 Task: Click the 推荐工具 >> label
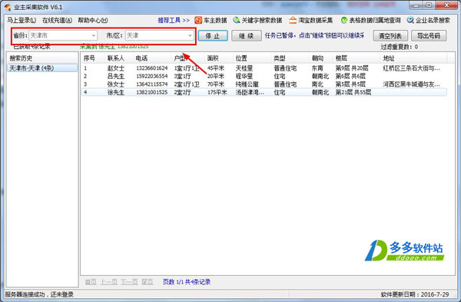point(174,20)
